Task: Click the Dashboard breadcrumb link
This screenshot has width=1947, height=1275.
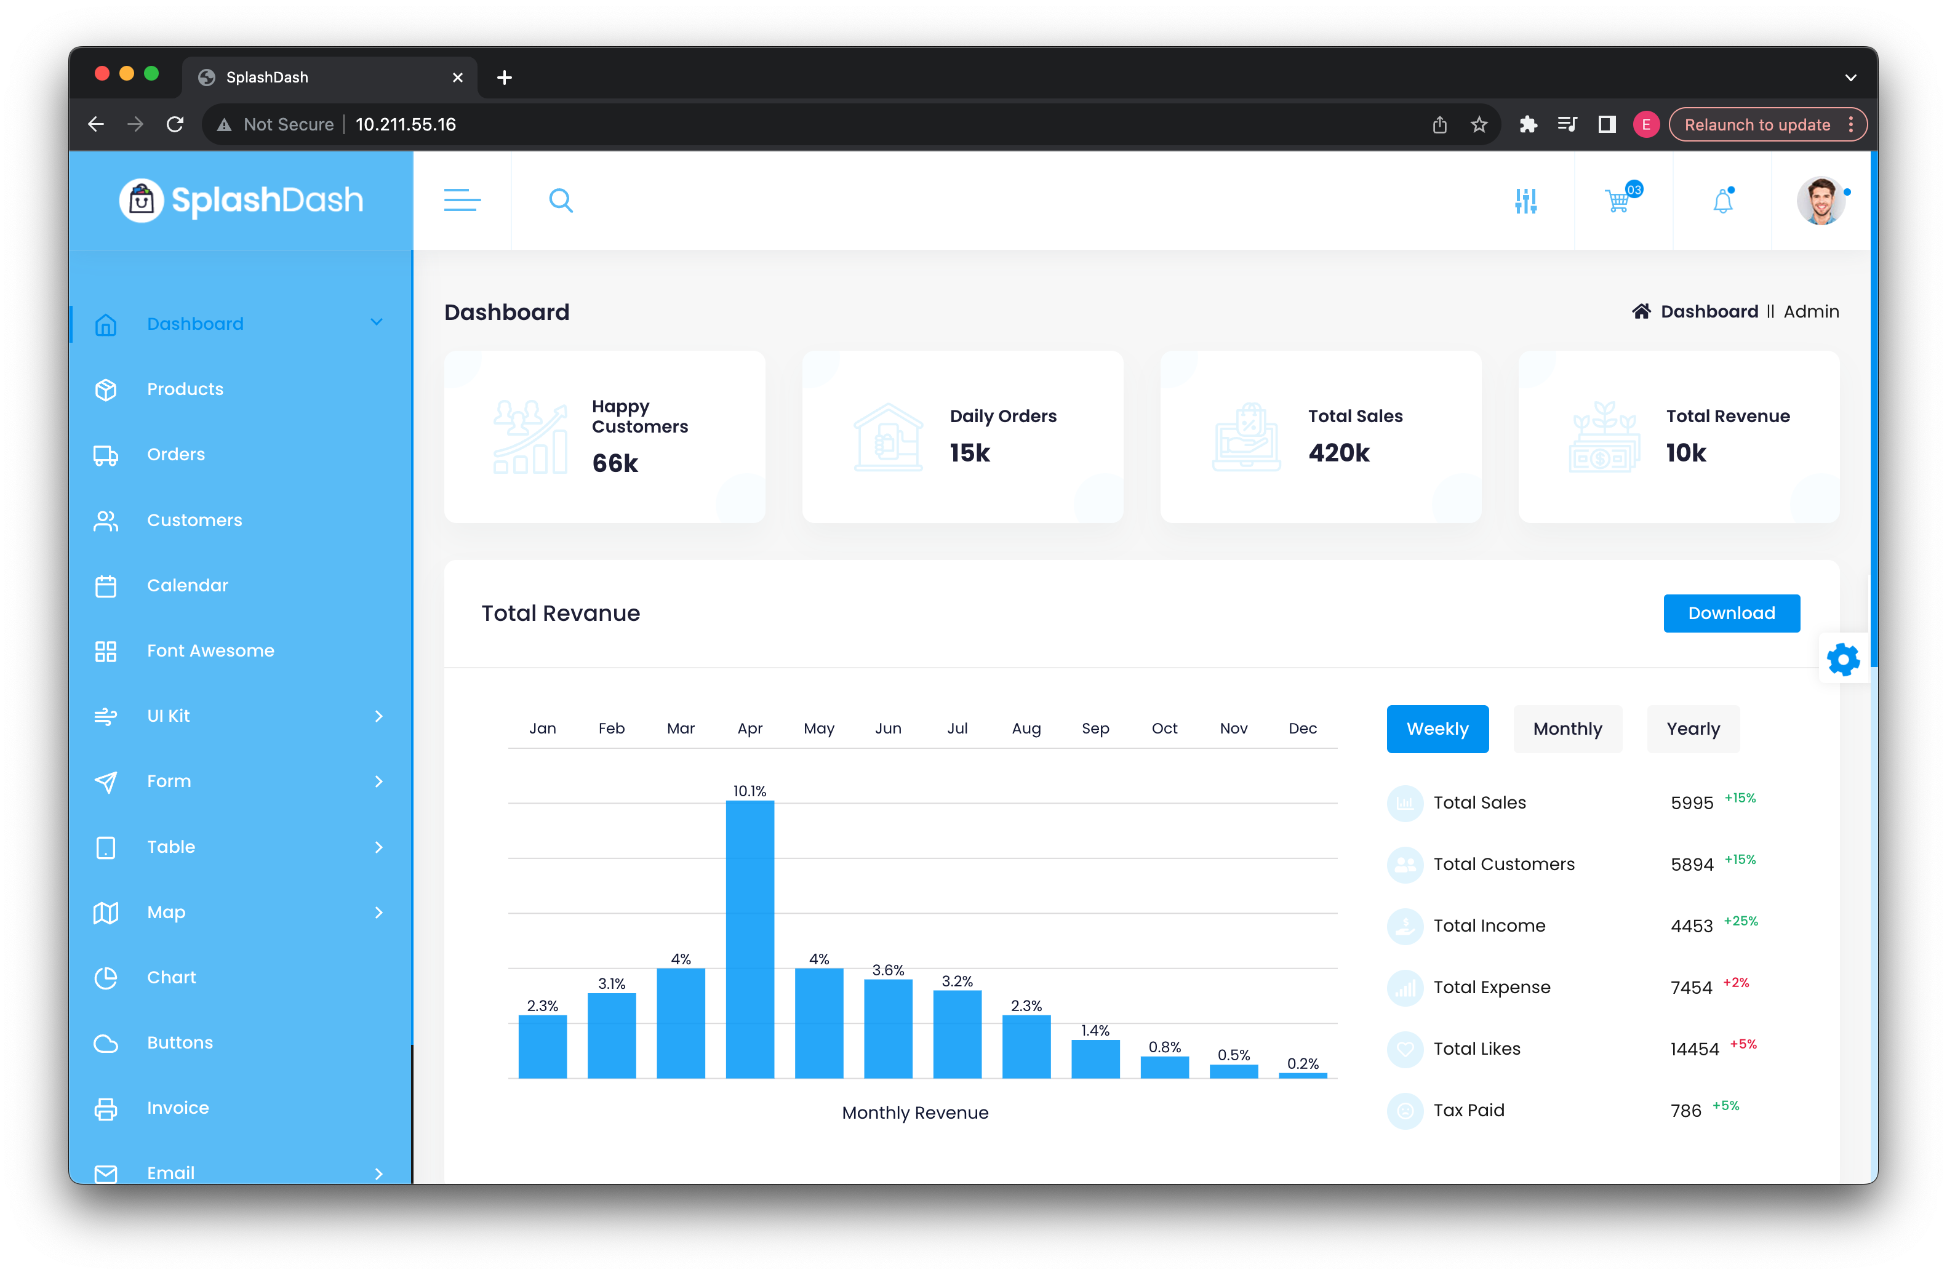Action: tap(1709, 311)
